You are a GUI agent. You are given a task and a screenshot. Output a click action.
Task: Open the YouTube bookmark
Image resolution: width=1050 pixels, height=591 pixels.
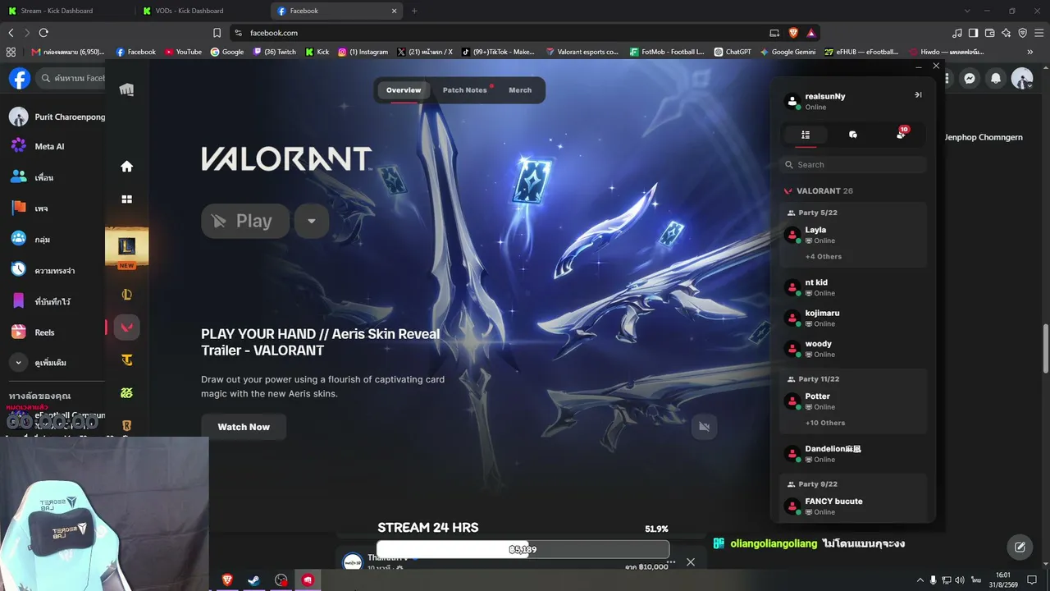[x=183, y=52]
